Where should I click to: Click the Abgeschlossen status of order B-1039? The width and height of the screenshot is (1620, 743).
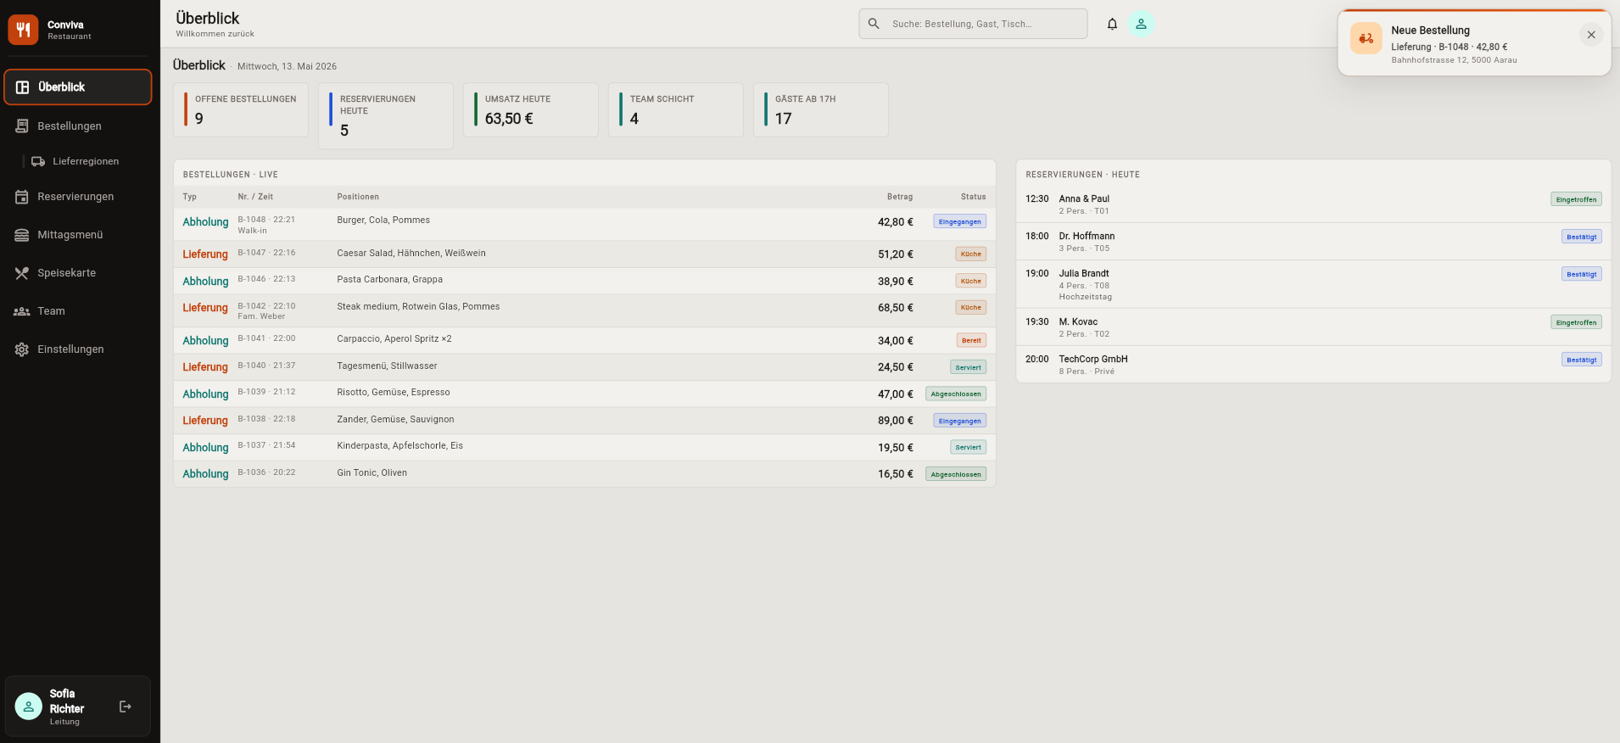[956, 394]
